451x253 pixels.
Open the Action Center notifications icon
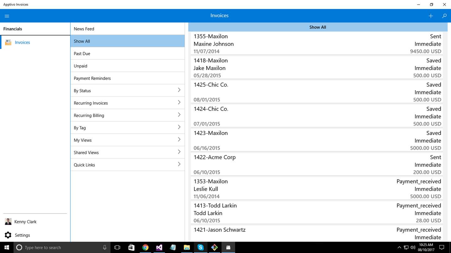(x=442, y=247)
